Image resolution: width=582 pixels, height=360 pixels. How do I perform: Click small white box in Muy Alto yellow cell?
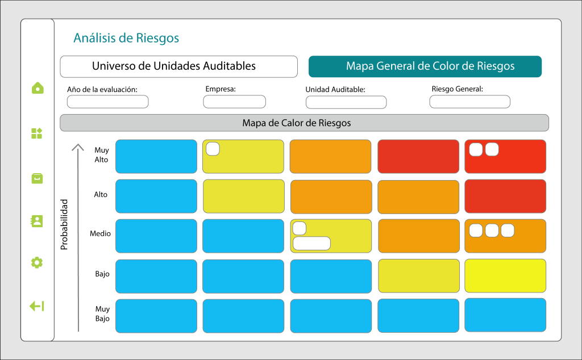[x=213, y=149]
